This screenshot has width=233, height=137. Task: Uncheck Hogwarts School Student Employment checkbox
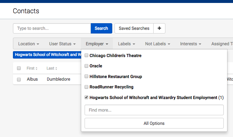pyautogui.click(x=86, y=98)
